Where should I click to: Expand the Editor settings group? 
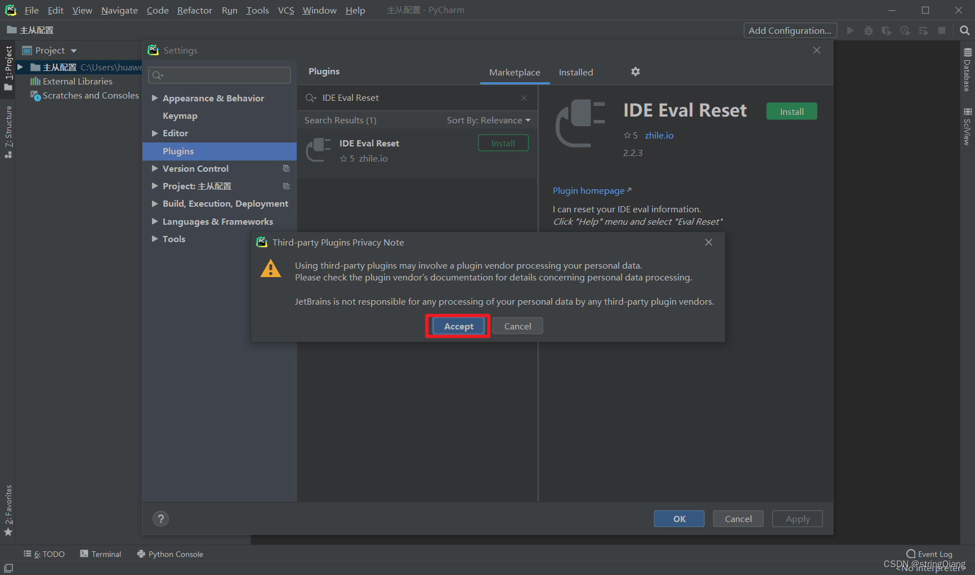(x=155, y=133)
